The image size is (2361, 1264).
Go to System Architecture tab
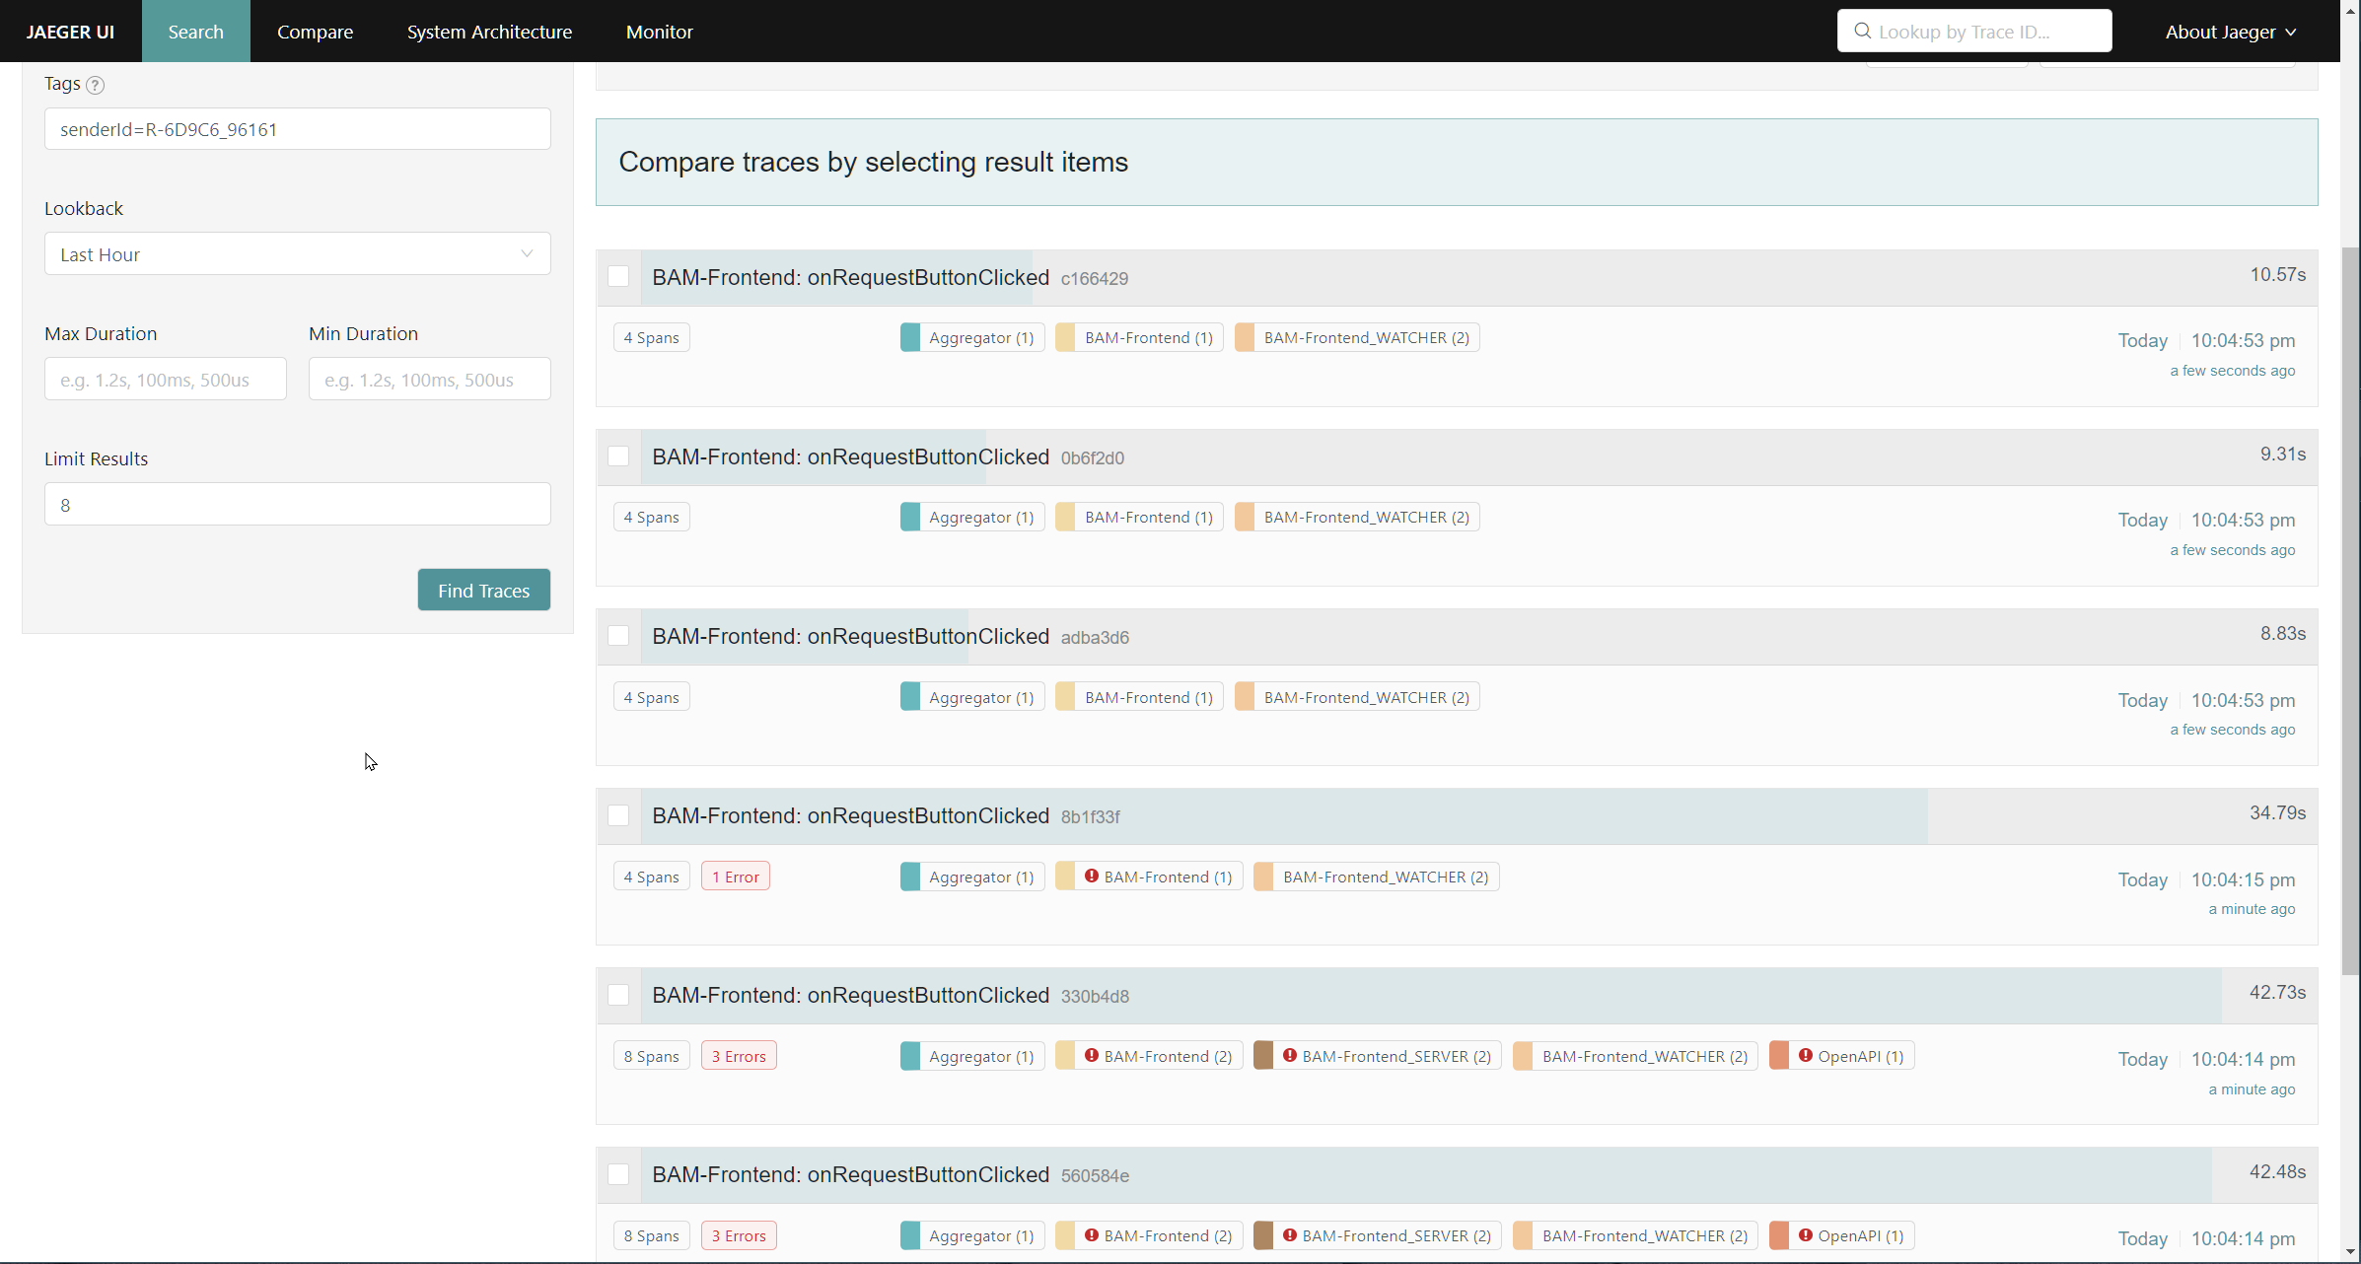coord(489,32)
